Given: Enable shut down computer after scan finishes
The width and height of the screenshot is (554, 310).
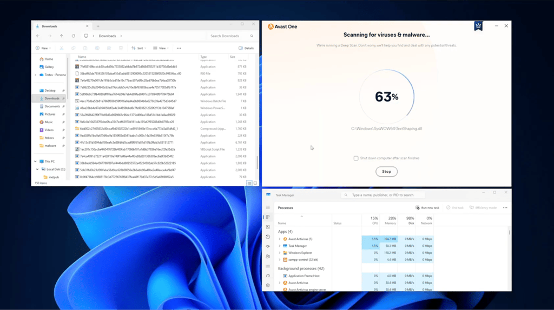Looking at the screenshot, I should [356, 158].
